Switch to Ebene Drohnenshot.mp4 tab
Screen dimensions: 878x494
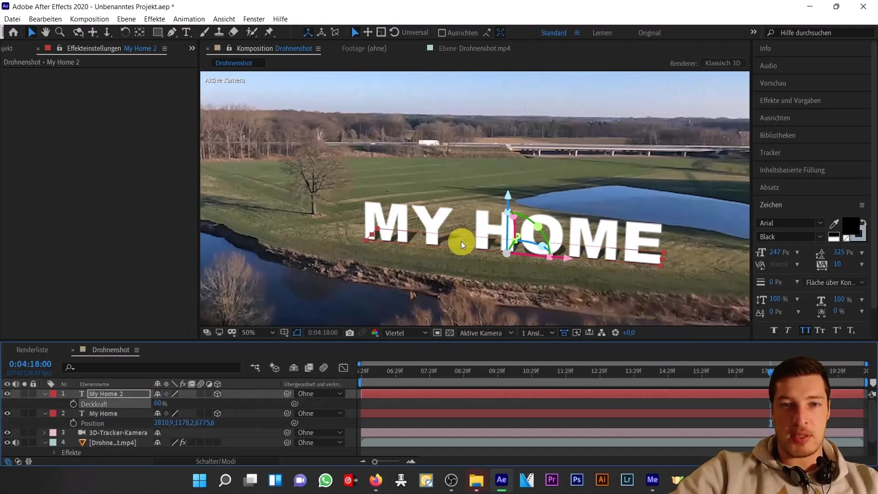(474, 48)
